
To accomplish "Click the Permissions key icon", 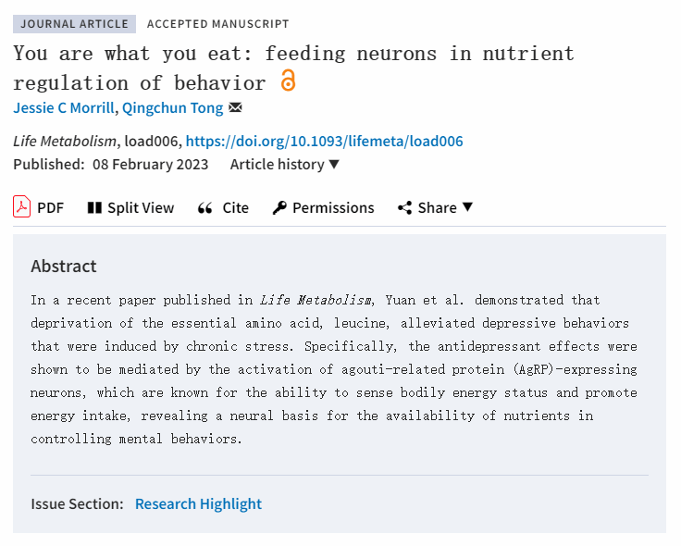I will pyautogui.click(x=279, y=208).
